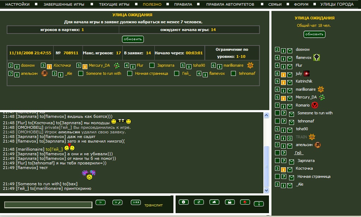Click the send button with phone symbol

117,202
